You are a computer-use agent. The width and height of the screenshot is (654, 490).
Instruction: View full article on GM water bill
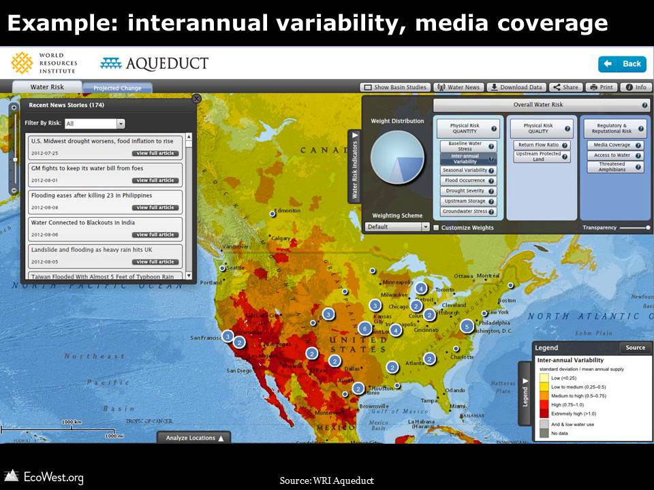pyautogui.click(x=155, y=180)
